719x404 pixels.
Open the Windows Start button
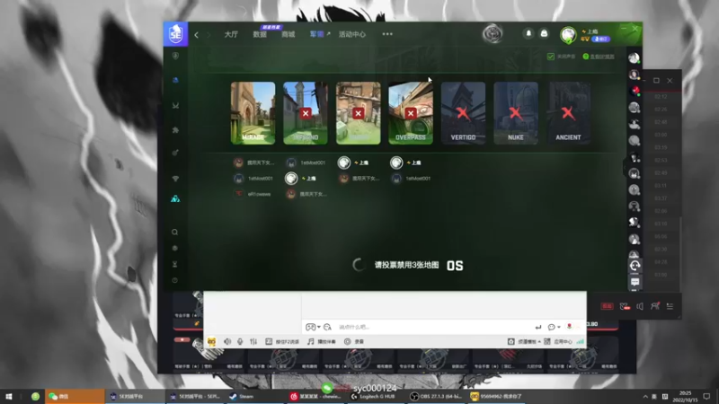tap(9, 396)
